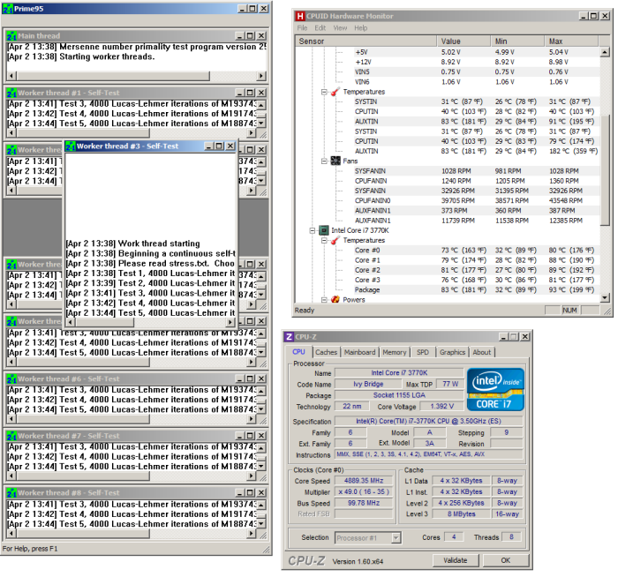Click the Intel Core i7 3770K chip icon
The image size is (618, 577).
[324, 230]
